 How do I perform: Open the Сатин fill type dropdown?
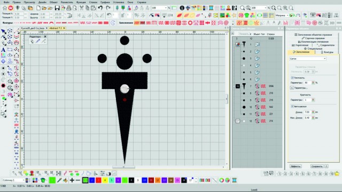308,59
